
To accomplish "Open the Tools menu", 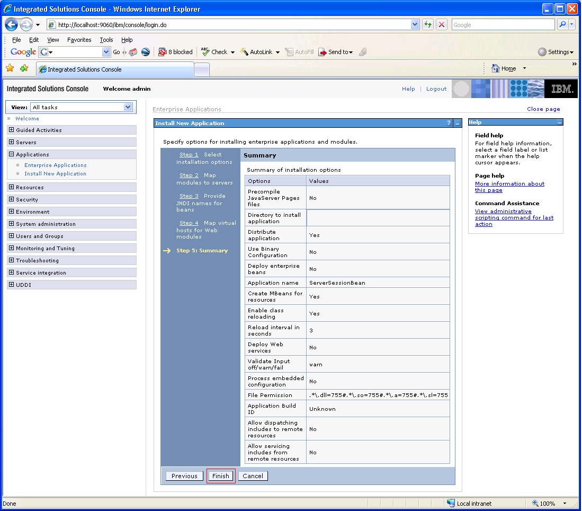I will (x=106, y=40).
